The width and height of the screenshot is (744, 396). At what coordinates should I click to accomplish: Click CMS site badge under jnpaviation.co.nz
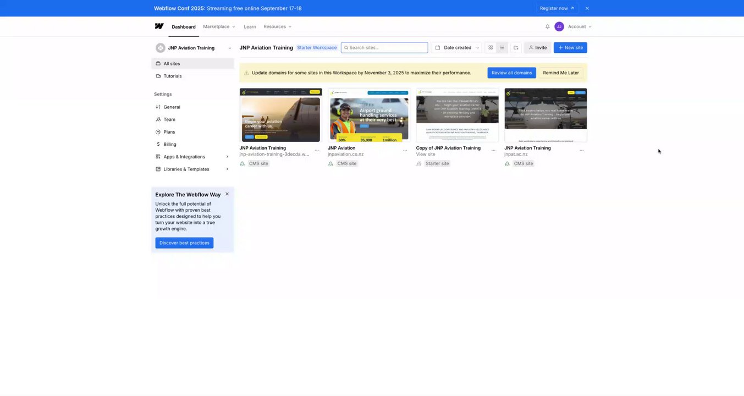coord(347,163)
